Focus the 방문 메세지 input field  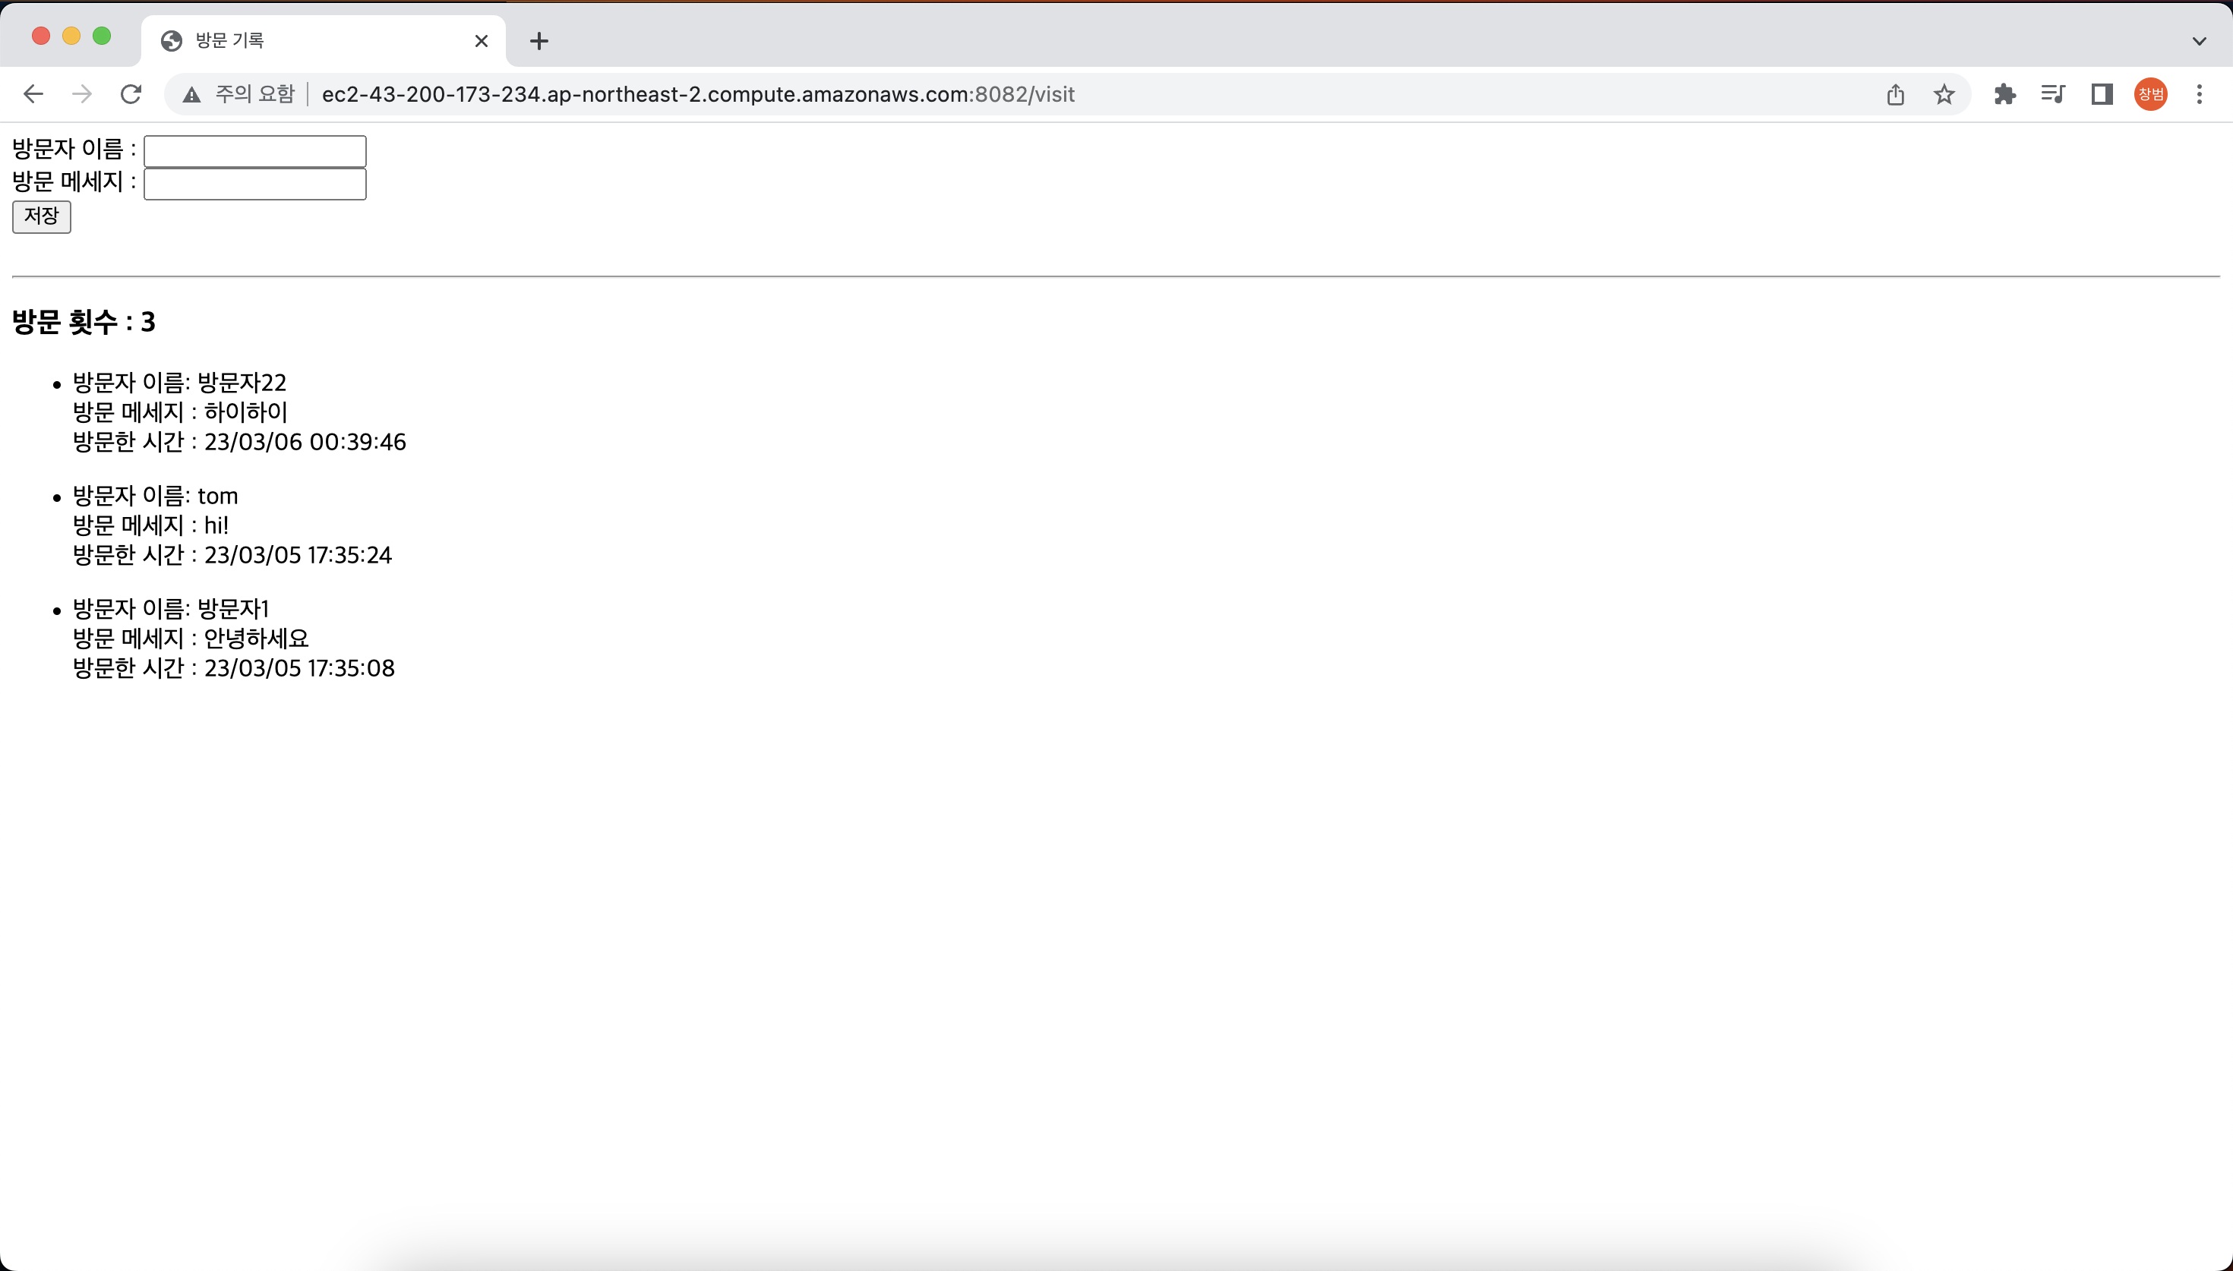point(255,184)
